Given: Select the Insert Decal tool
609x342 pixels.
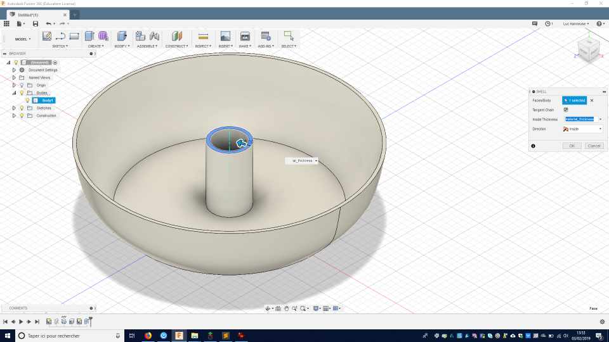Looking at the screenshot, I should 225,36.
